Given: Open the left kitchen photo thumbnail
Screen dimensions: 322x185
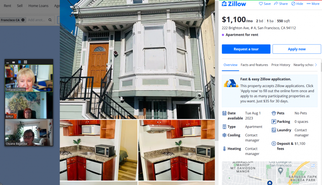Looking at the screenshot, I should pos(99,150).
